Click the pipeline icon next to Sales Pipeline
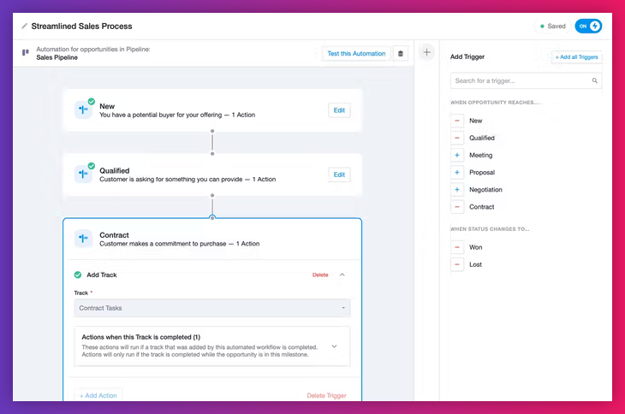The image size is (625, 414). (26, 52)
